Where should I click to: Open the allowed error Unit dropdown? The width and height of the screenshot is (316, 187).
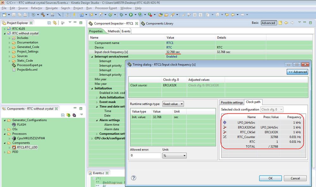174,155
